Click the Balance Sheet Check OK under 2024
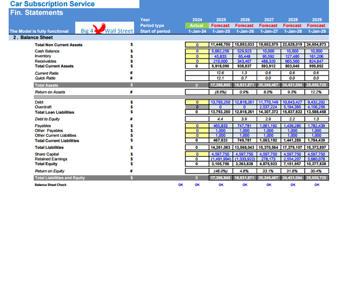This screenshot has width=342, height=287. [x=197, y=185]
